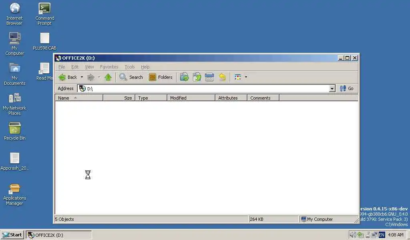Open the View menu

pyautogui.click(x=89, y=67)
